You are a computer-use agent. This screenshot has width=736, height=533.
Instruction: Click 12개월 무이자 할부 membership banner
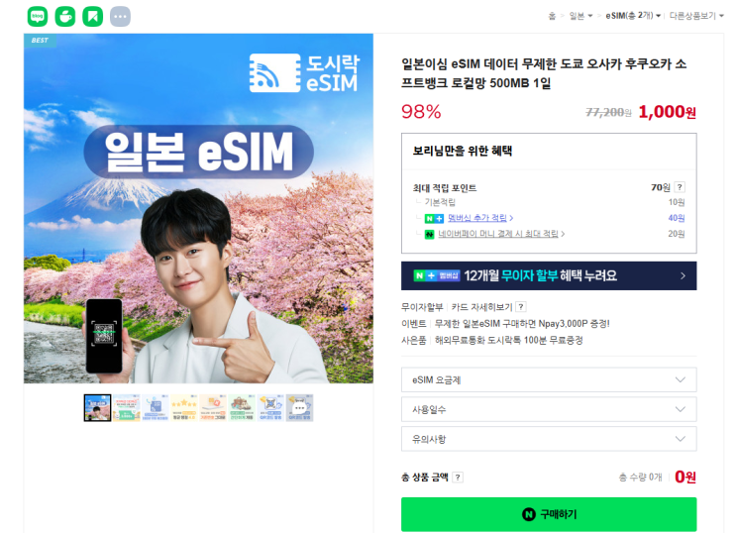pyautogui.click(x=549, y=275)
